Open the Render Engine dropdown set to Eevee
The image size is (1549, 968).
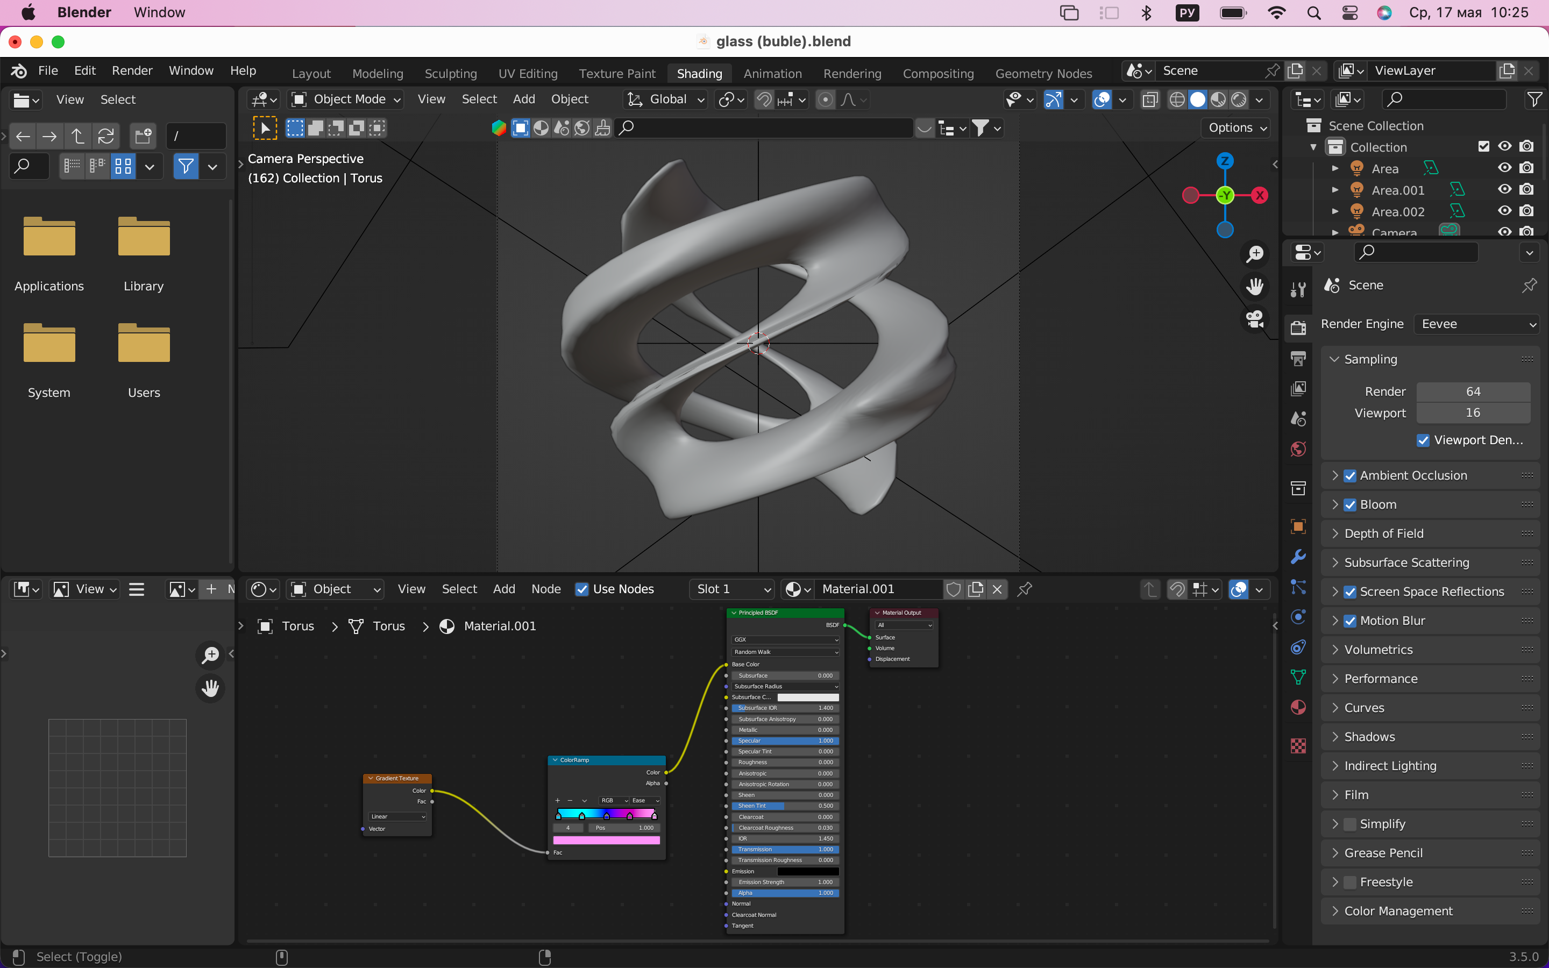pyautogui.click(x=1476, y=324)
